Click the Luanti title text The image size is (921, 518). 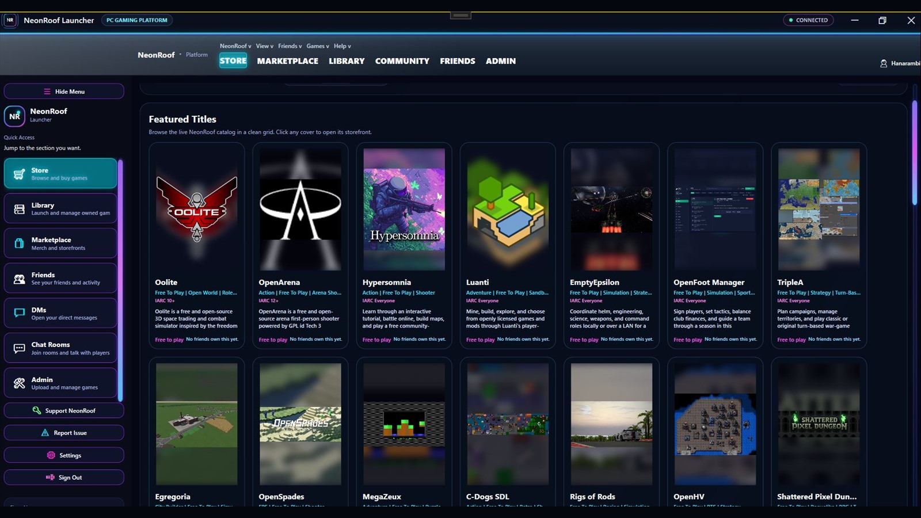click(477, 283)
